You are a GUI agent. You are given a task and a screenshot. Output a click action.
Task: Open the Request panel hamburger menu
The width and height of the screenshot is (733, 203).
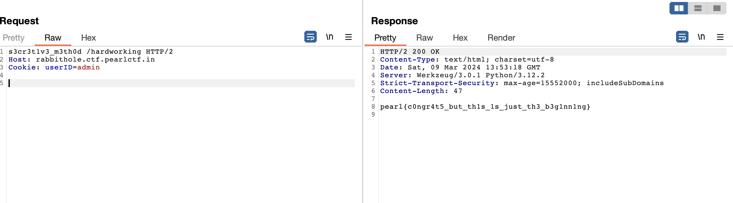349,37
